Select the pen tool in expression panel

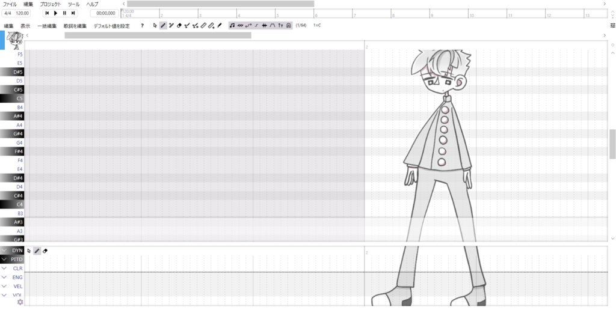37,251
